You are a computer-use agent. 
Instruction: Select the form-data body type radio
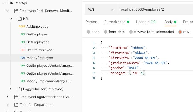tap(105, 32)
